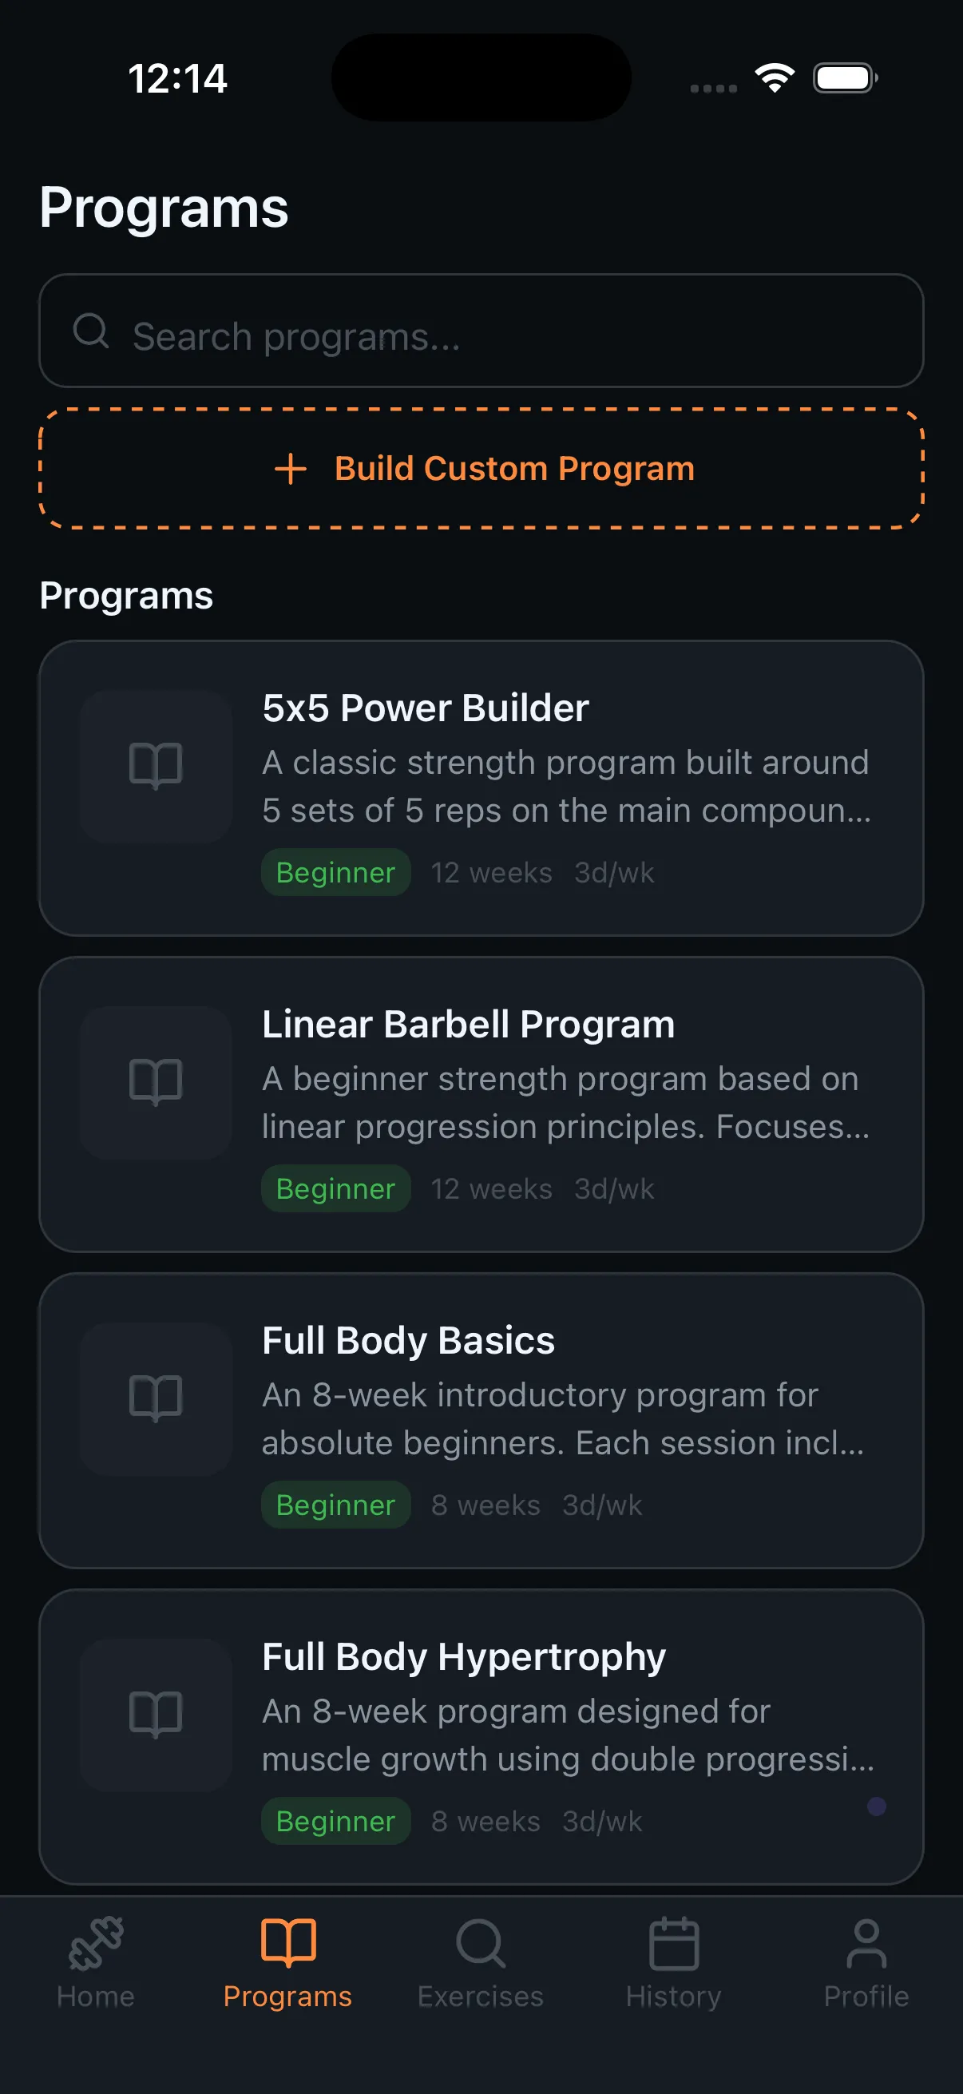Open the Linear Barbell Program details
This screenshot has height=2094, width=963.
click(x=481, y=1105)
